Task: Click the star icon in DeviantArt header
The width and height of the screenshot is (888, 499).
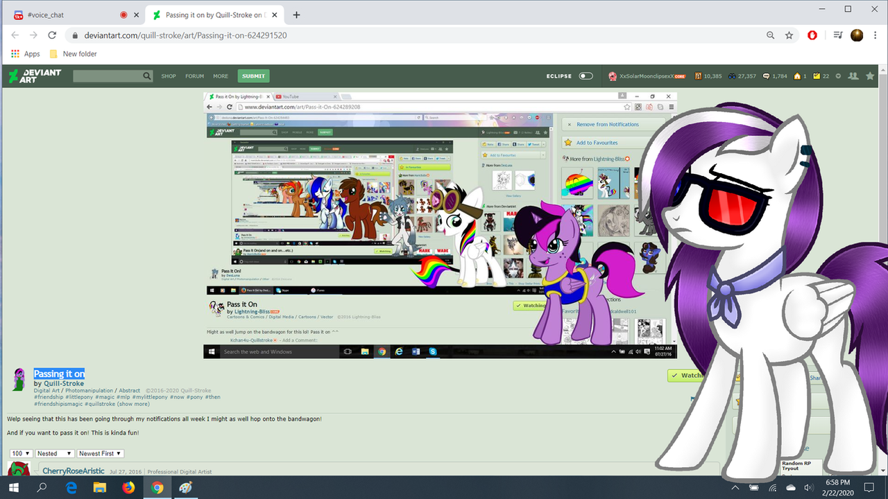Action: [x=869, y=76]
